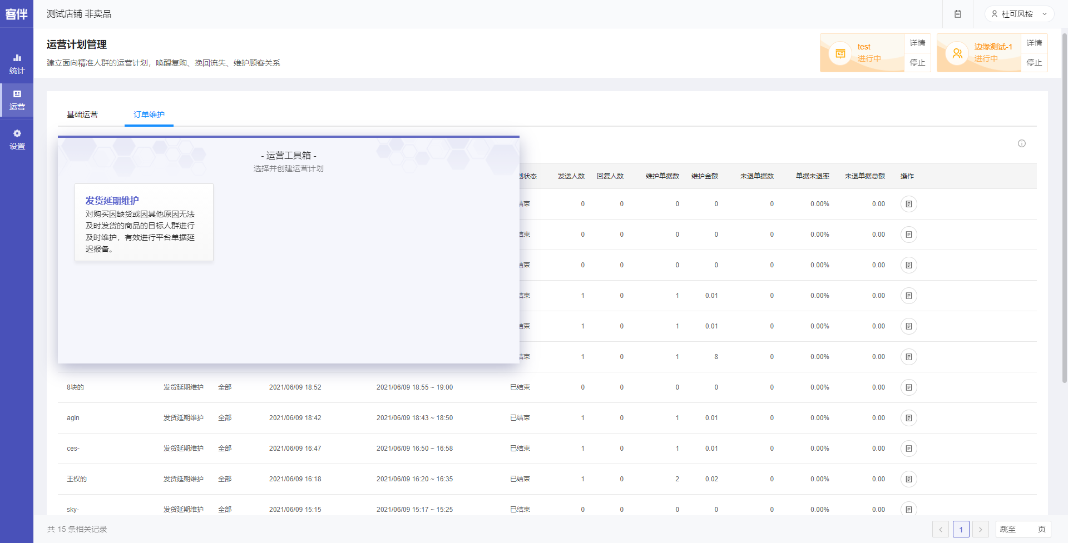Click the page vertical scrollbar
Image resolution: width=1068 pixels, height=543 pixels.
point(1065,208)
